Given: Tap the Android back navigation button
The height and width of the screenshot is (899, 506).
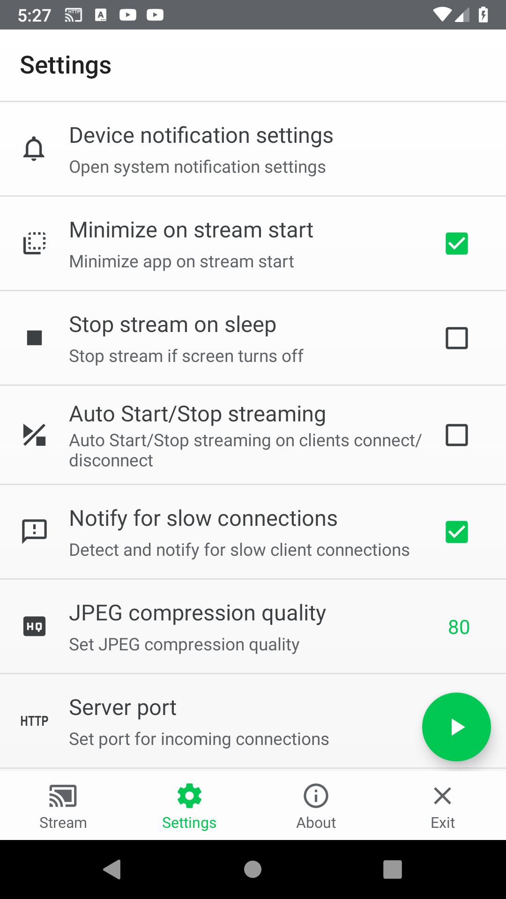Looking at the screenshot, I should click(x=112, y=870).
